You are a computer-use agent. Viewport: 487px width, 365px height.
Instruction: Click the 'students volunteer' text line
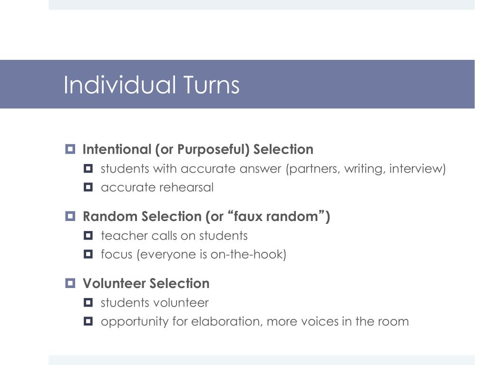click(x=155, y=303)
